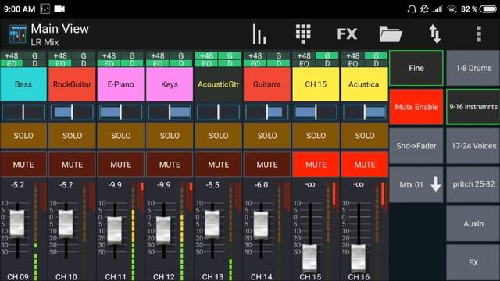Open the AcousticGtr channel name strip
This screenshot has width=500, height=281.
click(219, 84)
